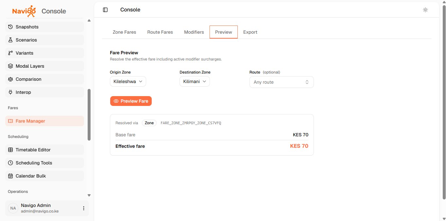Image resolution: width=446 pixels, height=221 pixels.
Task: Click the Fare Preview heading
Action: click(x=124, y=53)
